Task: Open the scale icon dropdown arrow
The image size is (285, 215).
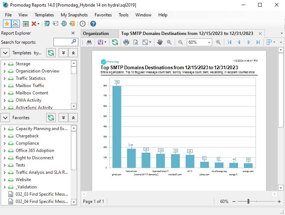Action: 150,42
